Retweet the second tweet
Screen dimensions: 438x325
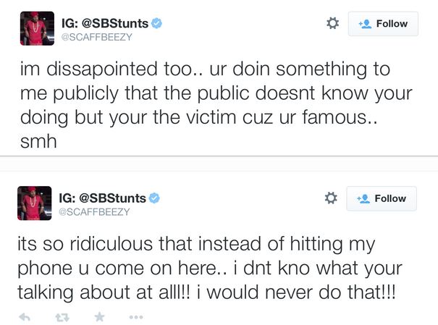coord(62,317)
